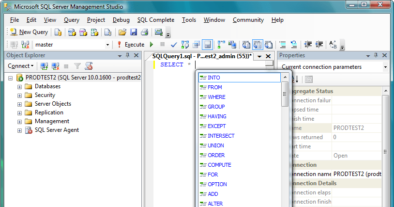Open the SQL Complete menu

pos(155,20)
